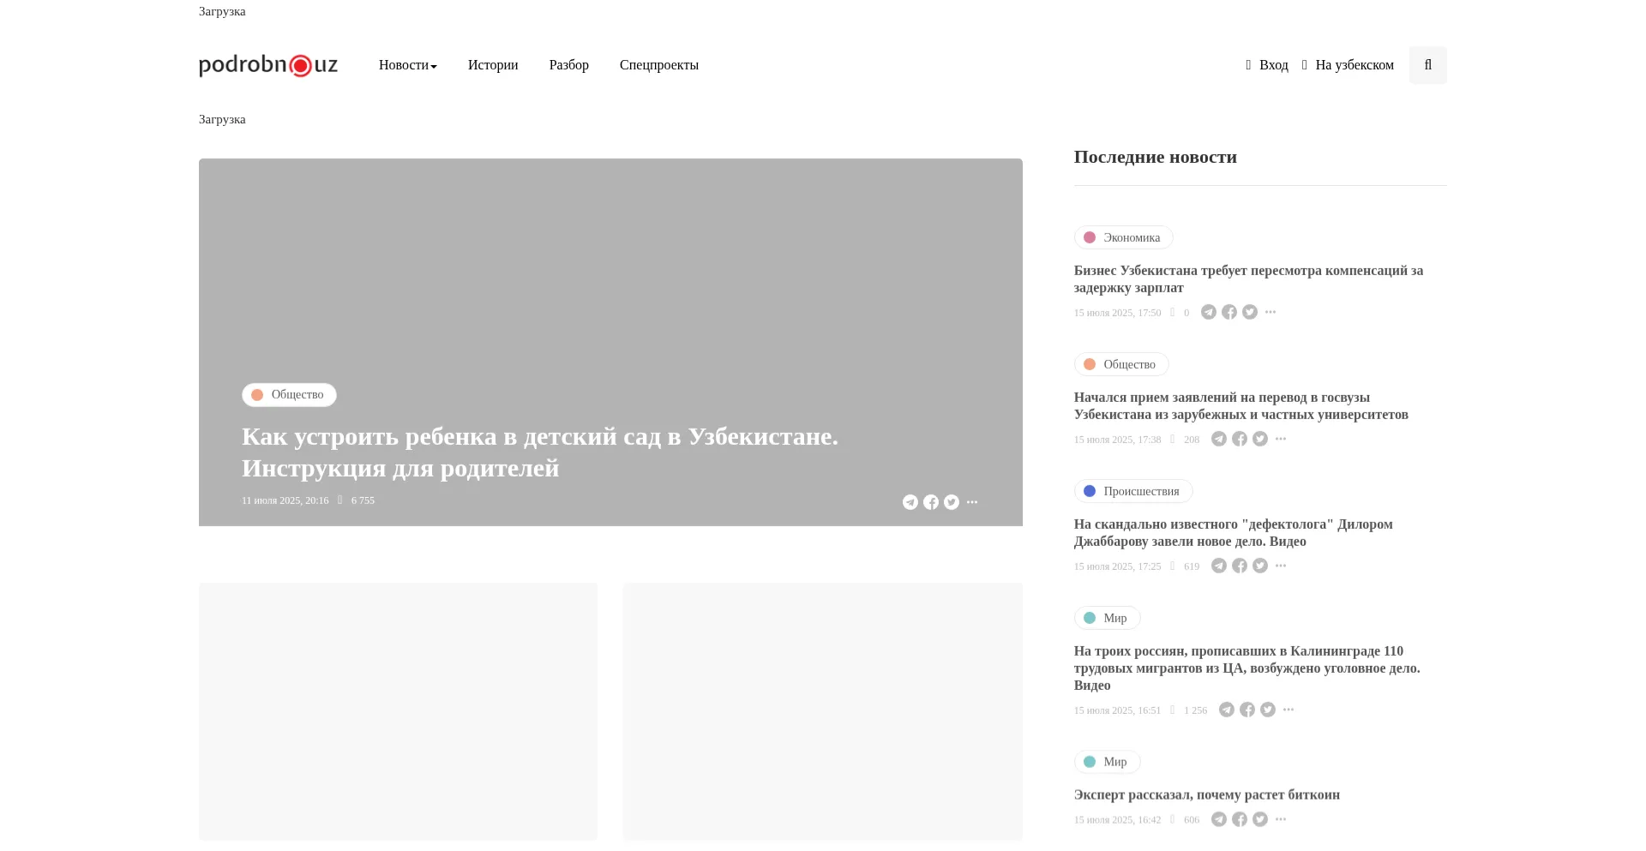Share featured article on Telegram
The image size is (1646, 851).
tap(910, 502)
